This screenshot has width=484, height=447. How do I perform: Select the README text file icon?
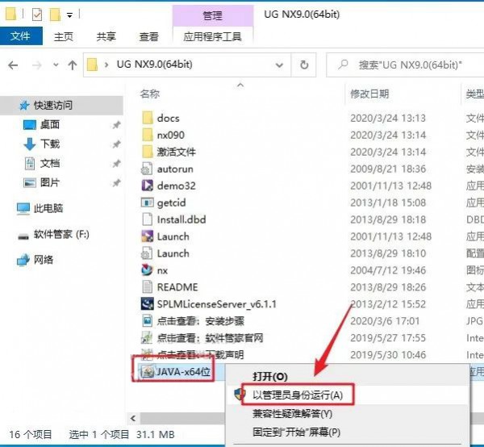click(148, 287)
